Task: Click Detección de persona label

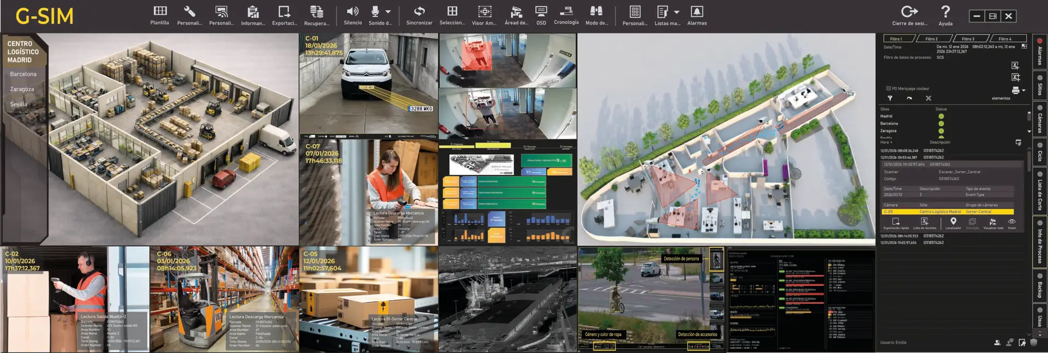Action: [x=681, y=259]
